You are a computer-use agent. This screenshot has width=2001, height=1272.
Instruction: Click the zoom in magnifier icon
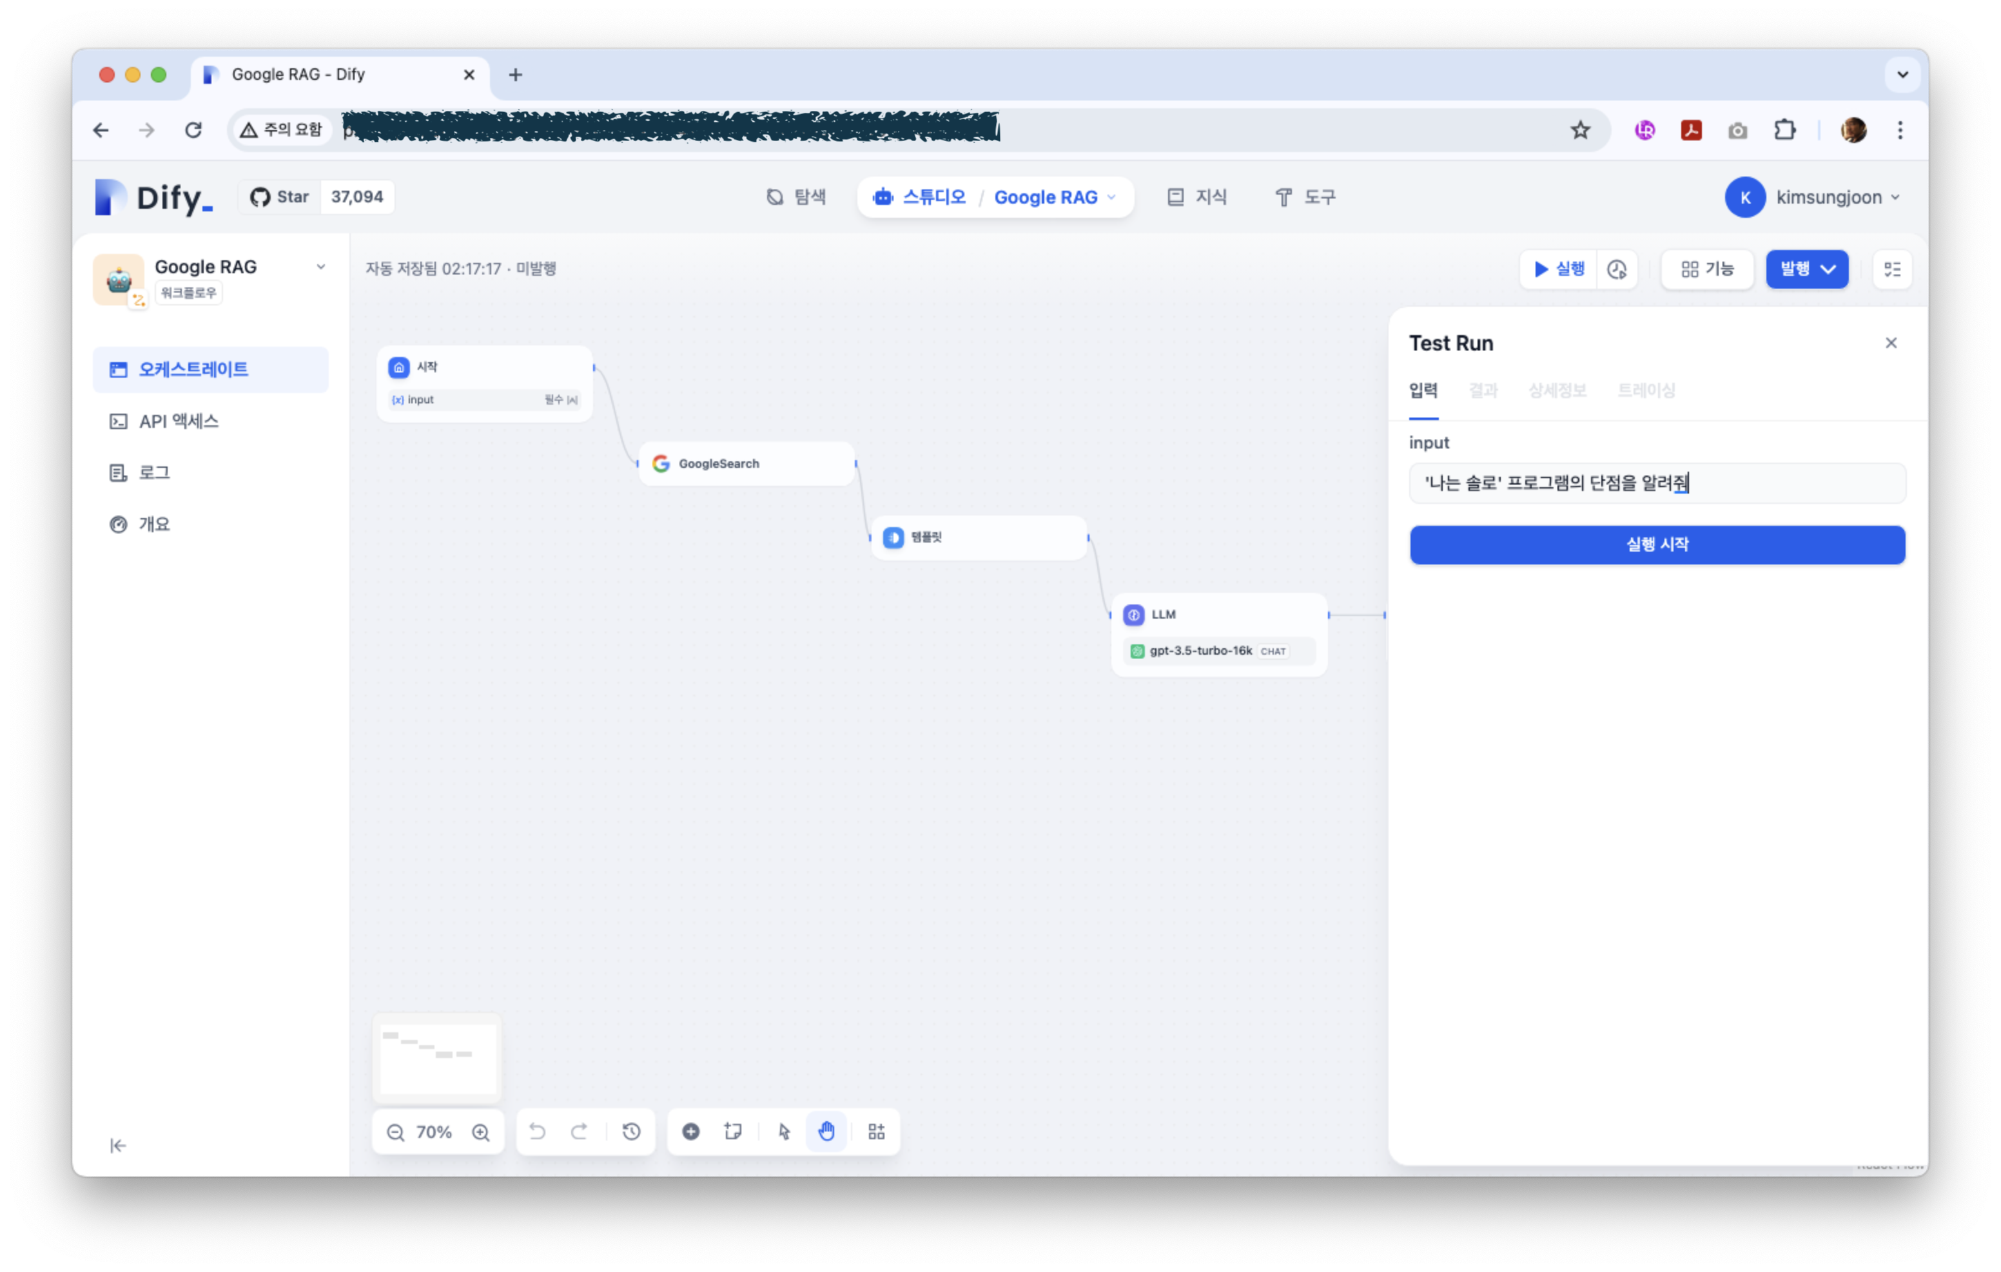click(480, 1132)
